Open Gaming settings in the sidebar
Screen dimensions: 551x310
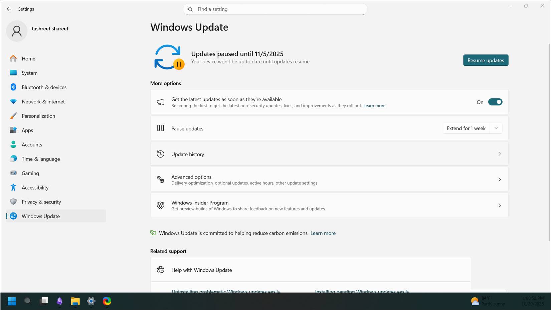[x=30, y=173]
